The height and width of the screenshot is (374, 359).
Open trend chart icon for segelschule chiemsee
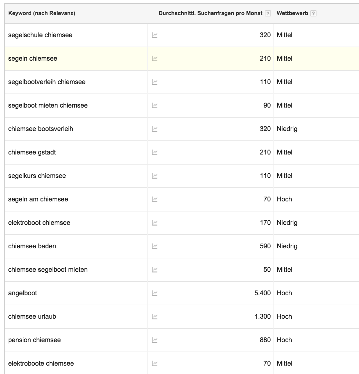tap(154, 35)
